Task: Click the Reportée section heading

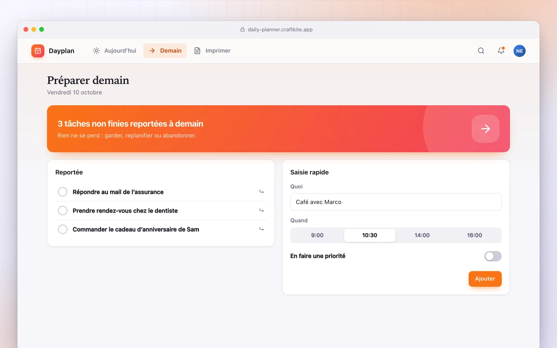Action: click(x=69, y=172)
